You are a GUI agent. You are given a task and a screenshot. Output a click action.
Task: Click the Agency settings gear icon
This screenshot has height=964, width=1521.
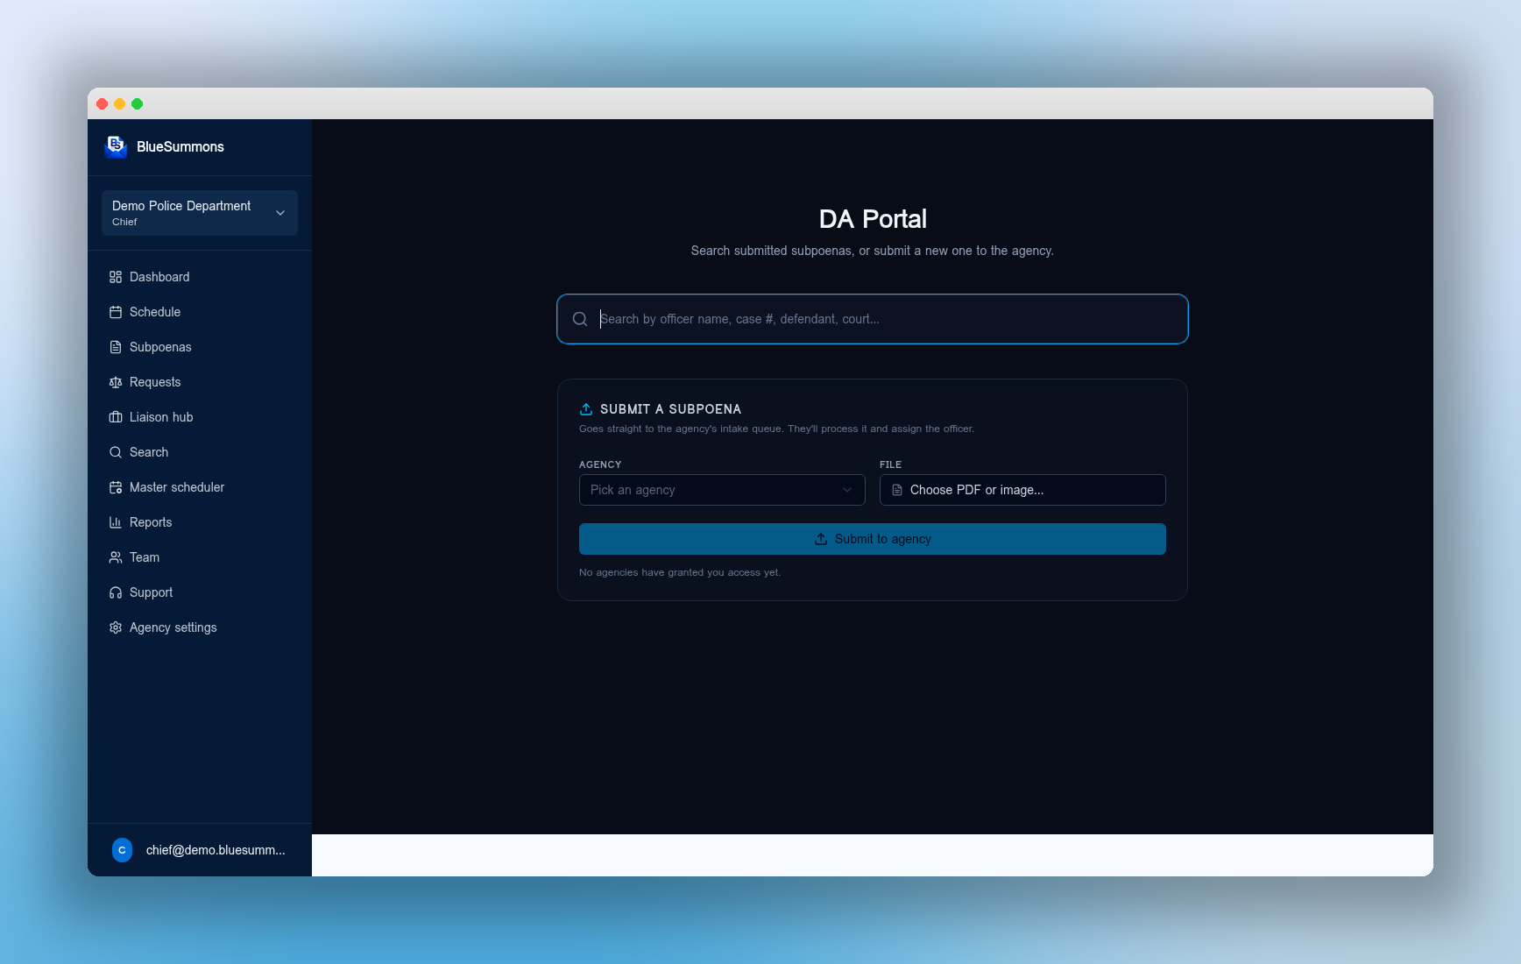[116, 627]
